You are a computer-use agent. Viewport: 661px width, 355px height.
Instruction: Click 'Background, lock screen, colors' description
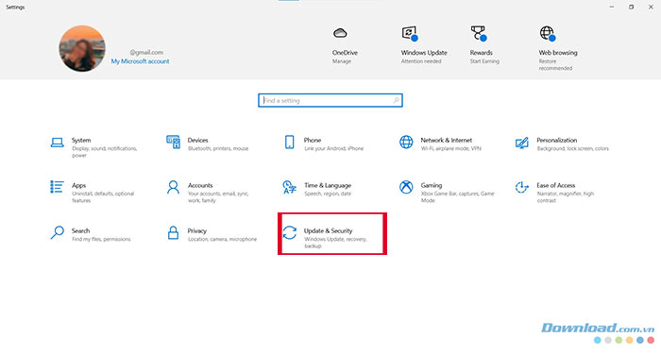572,149
